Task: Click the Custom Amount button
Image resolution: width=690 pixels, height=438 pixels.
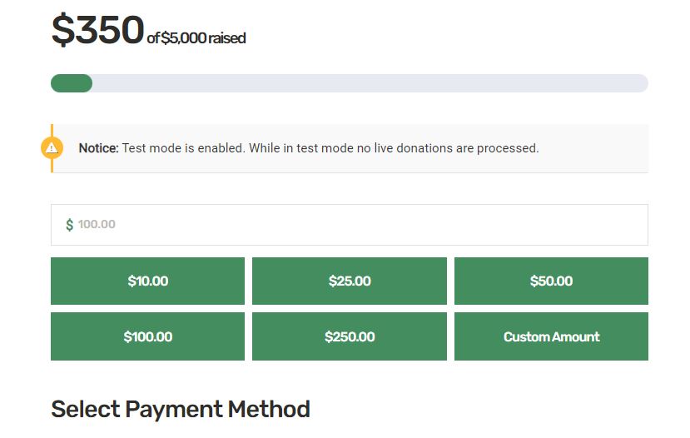Action: point(551,336)
